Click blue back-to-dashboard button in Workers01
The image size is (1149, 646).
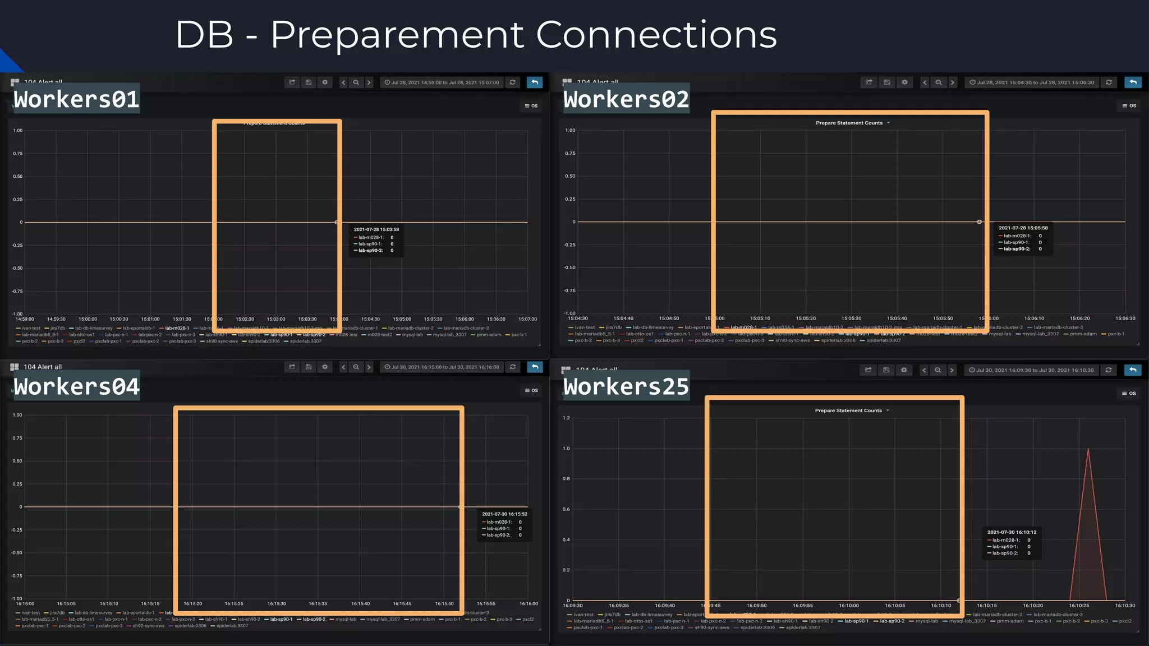(x=535, y=82)
